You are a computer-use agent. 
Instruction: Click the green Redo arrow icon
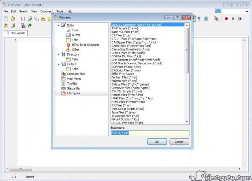30,26
